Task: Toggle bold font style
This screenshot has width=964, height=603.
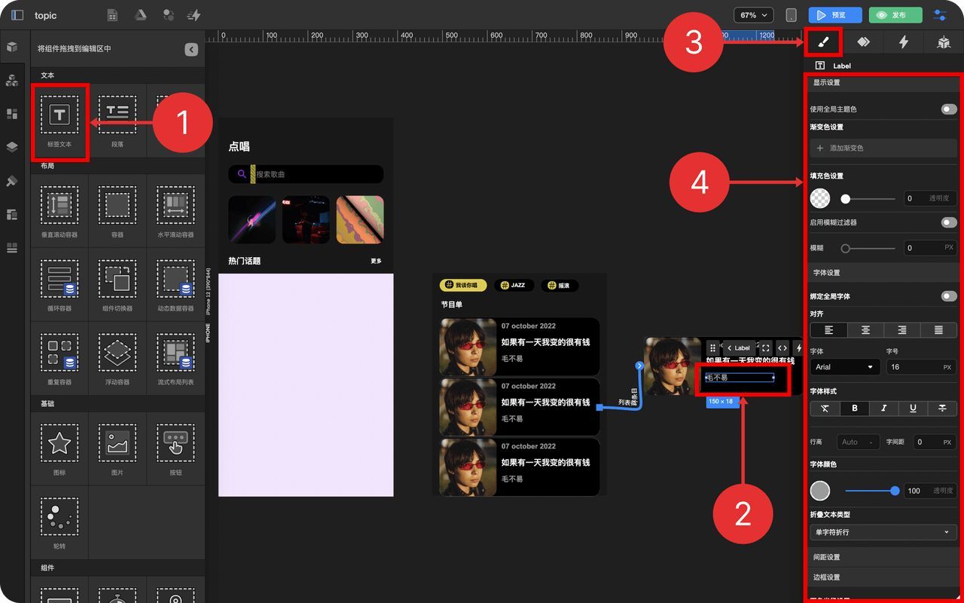Action: [854, 408]
